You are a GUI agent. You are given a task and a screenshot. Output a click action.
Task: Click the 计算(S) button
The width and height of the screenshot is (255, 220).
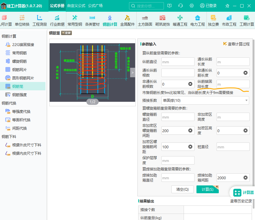[x=208, y=189]
